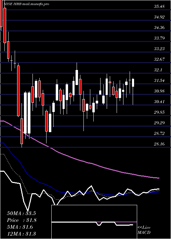Click the 33.79 price axis label

click(159, 38)
